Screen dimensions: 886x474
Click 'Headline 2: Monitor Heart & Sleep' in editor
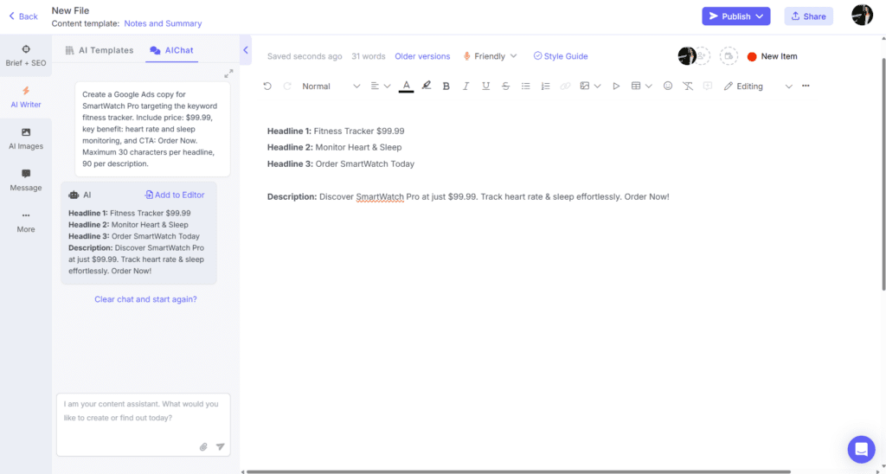coord(335,147)
